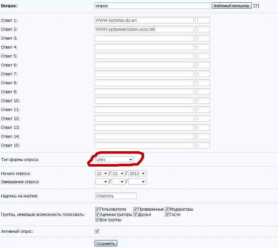The image size is (278, 248).
Task: Click the Файловый менеджер button
Action: click(x=232, y=6)
